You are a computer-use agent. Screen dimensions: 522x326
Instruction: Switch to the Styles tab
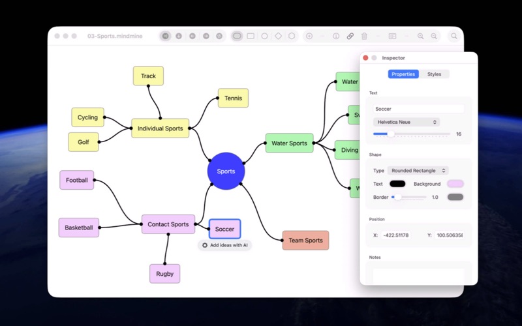point(434,74)
